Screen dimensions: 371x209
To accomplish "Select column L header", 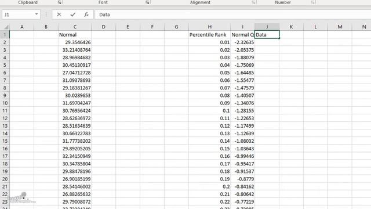I will (315, 27).
